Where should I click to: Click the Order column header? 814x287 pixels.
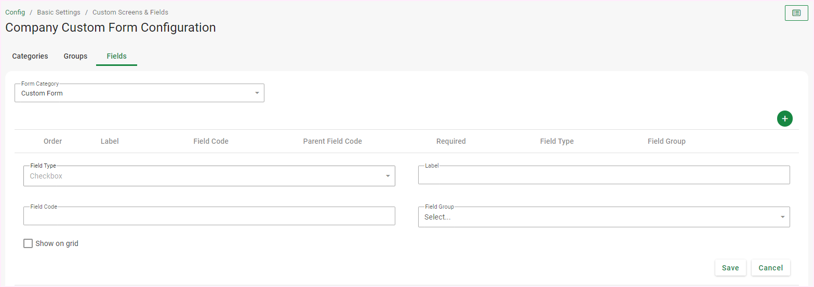[52, 141]
